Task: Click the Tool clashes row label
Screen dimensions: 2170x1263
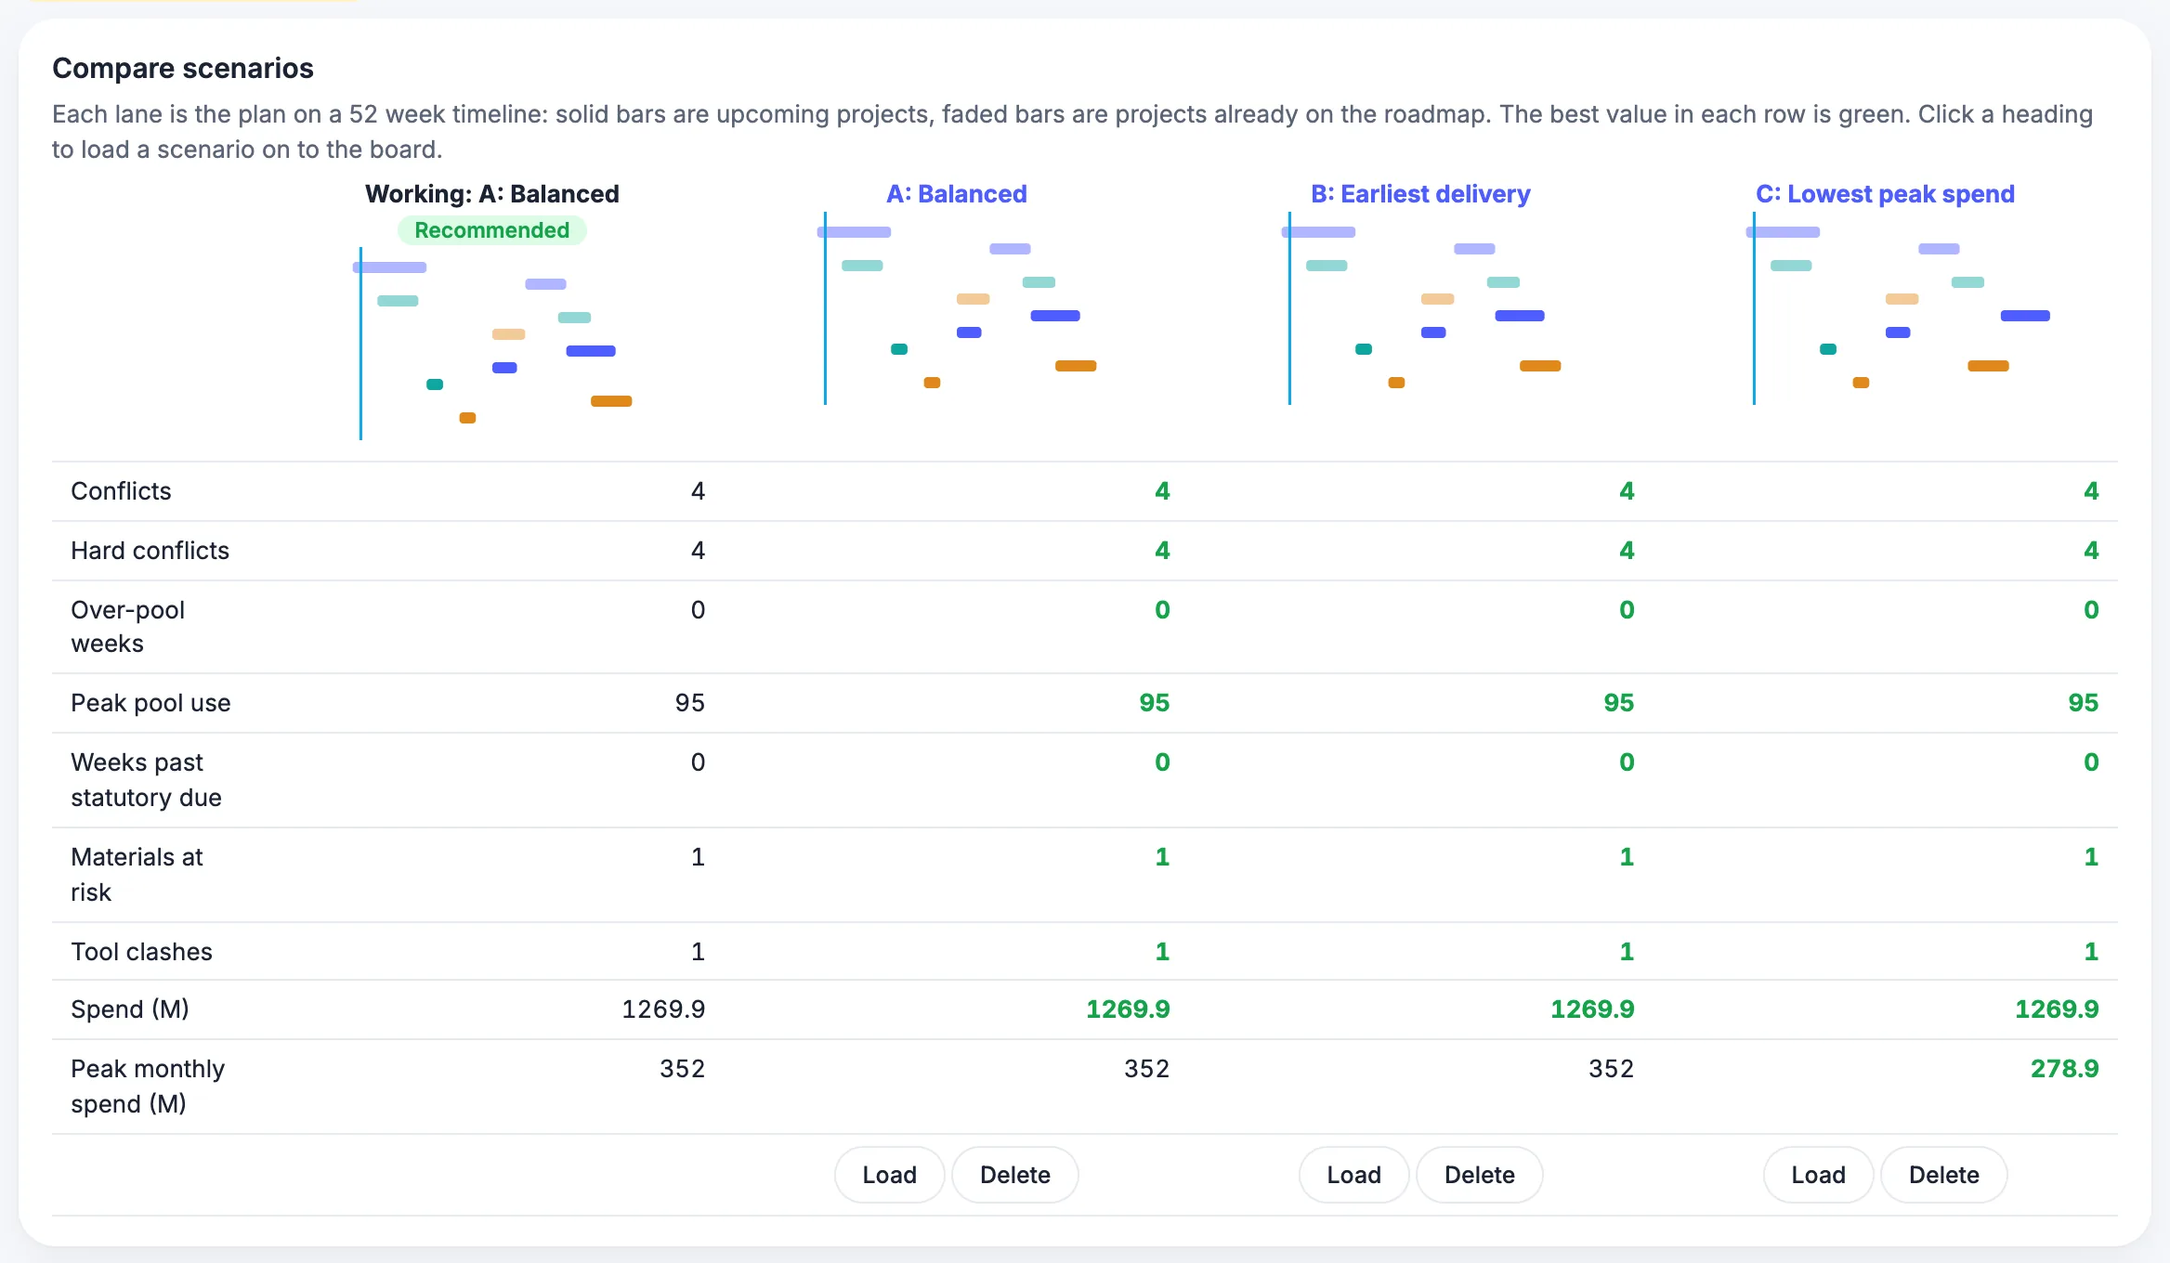Action: [x=141, y=952]
